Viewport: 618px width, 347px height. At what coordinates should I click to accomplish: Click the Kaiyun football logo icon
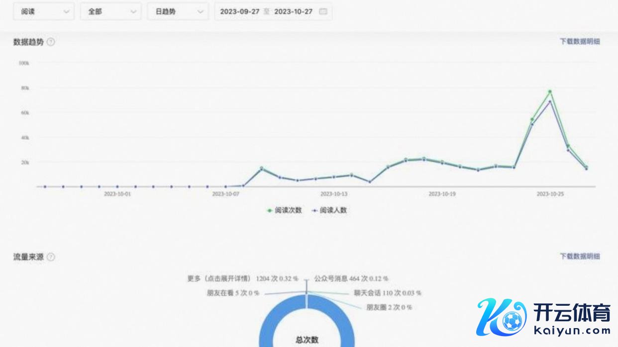(501, 318)
